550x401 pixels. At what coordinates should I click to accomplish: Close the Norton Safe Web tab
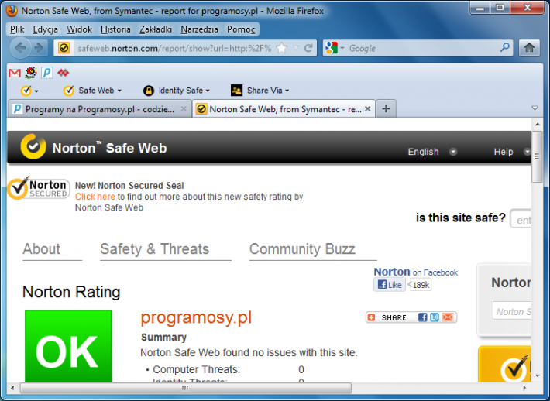368,108
